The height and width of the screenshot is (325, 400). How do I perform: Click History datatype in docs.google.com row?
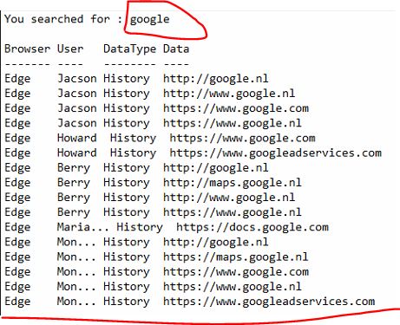[140, 227]
